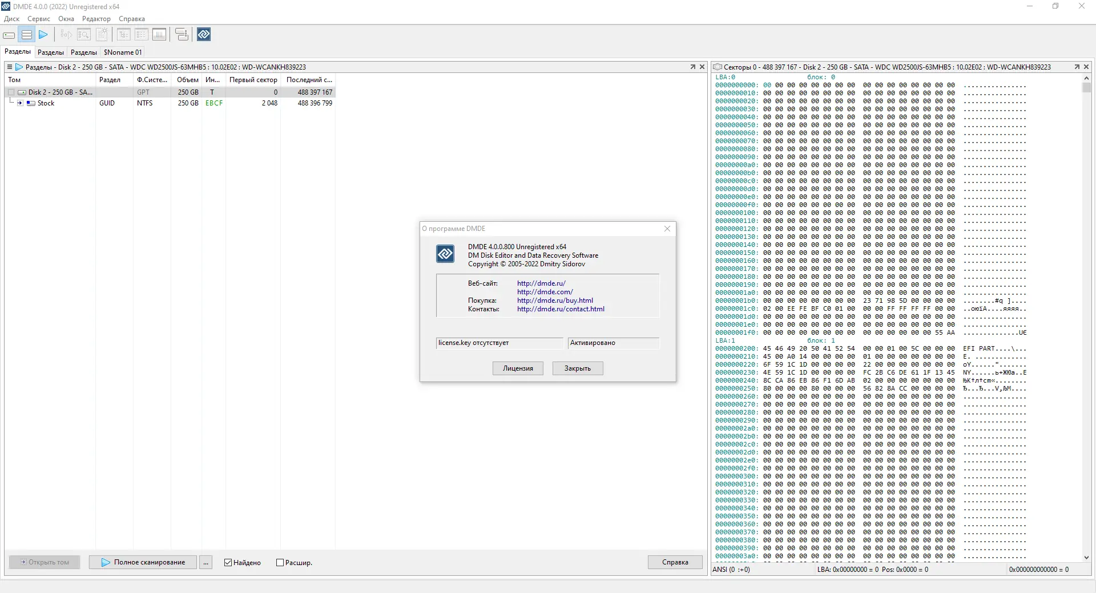
Task: Pop out the partitions panel with the arrow
Action: pyautogui.click(x=693, y=67)
